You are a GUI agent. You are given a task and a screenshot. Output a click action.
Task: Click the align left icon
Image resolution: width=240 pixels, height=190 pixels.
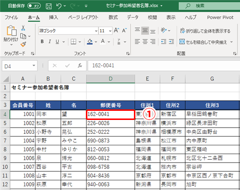tap(137, 42)
